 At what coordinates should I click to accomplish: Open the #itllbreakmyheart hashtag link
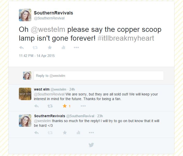pos(126,38)
